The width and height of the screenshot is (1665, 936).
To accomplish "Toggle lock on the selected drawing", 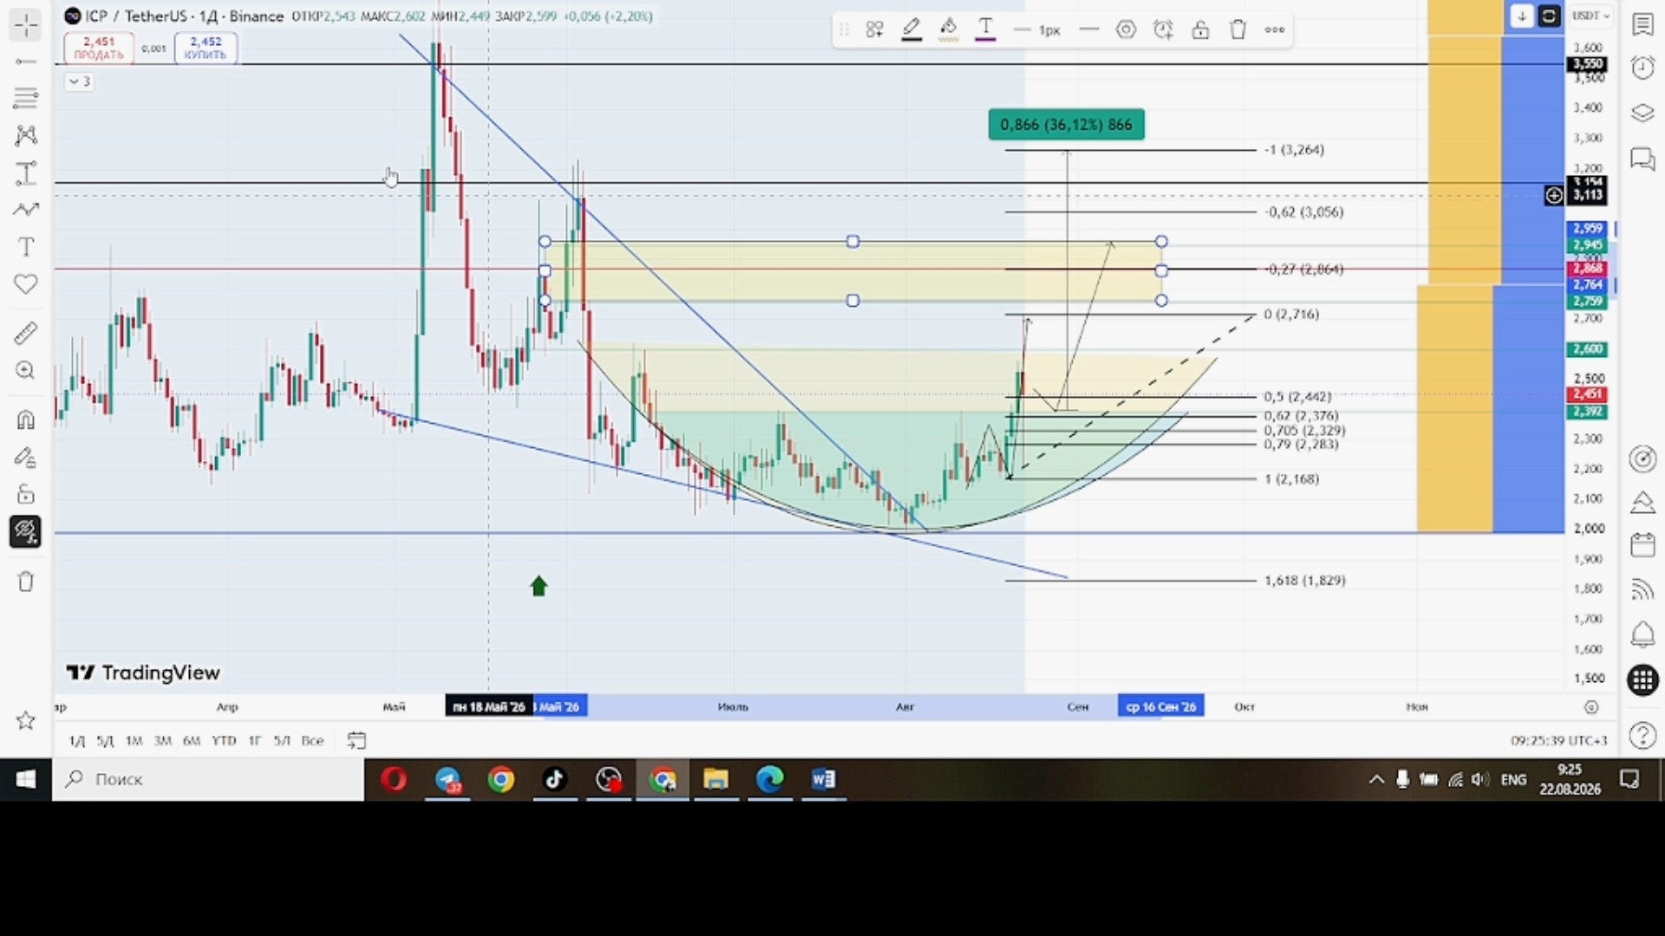I will coord(1200,29).
